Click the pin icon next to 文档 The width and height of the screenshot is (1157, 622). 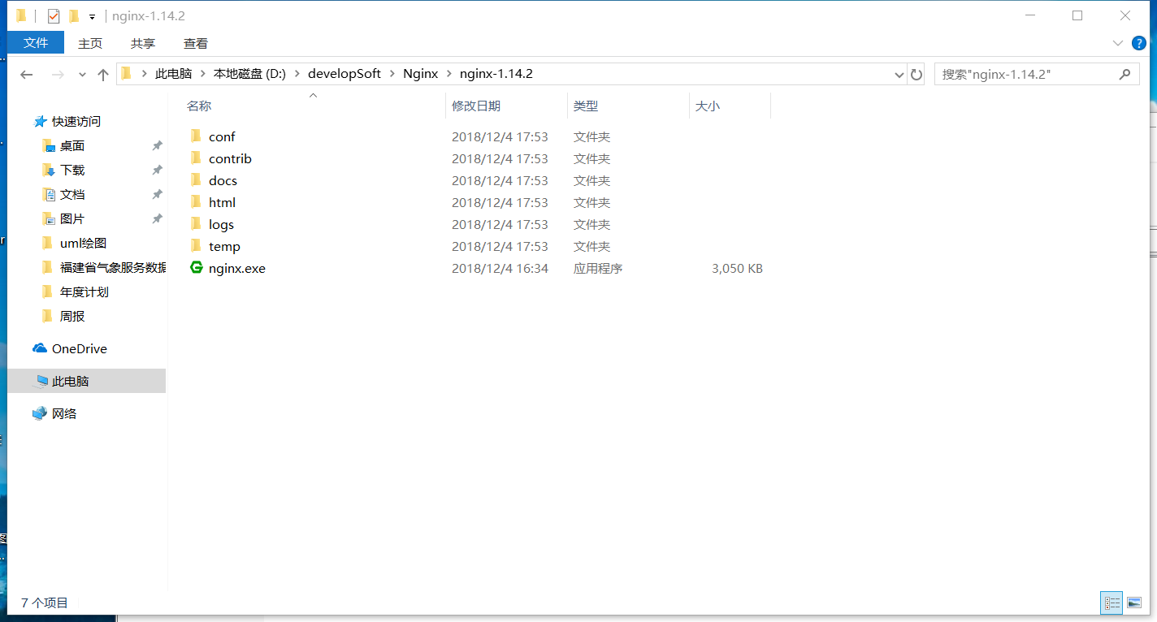click(x=157, y=194)
